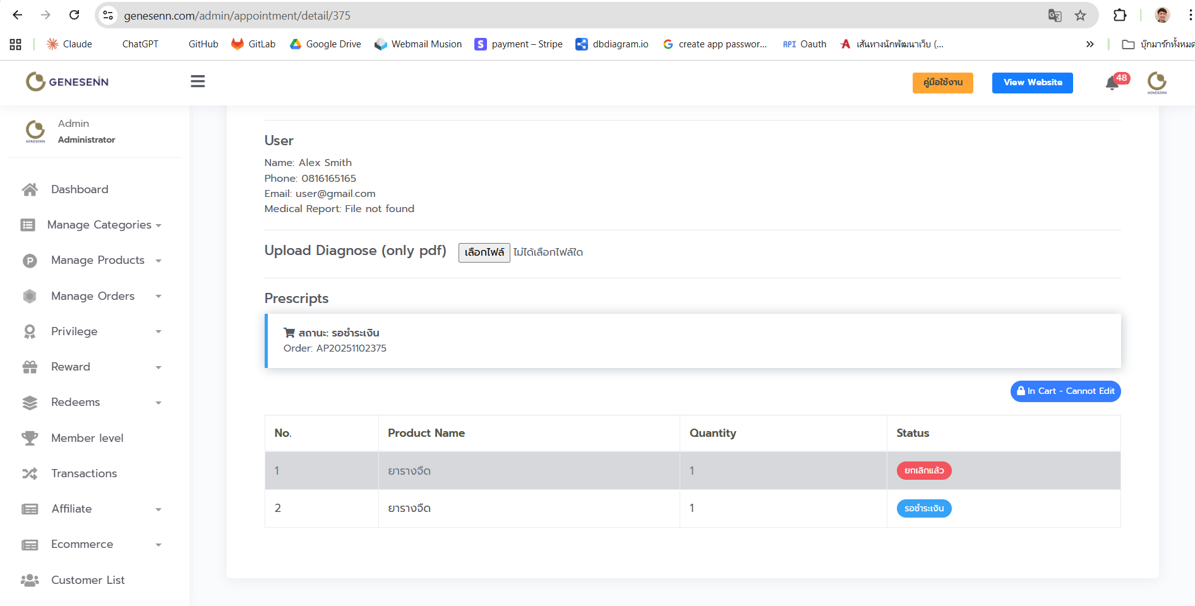Open the browser extensions puzzle icon
This screenshot has width=1195, height=606.
[1120, 15]
